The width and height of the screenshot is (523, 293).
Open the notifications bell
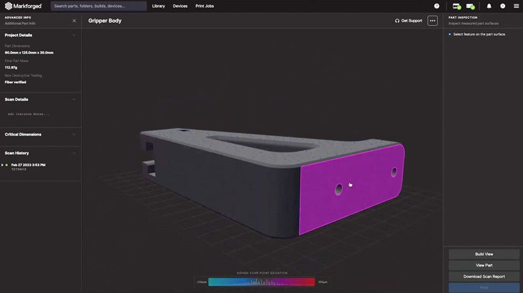(x=489, y=6)
